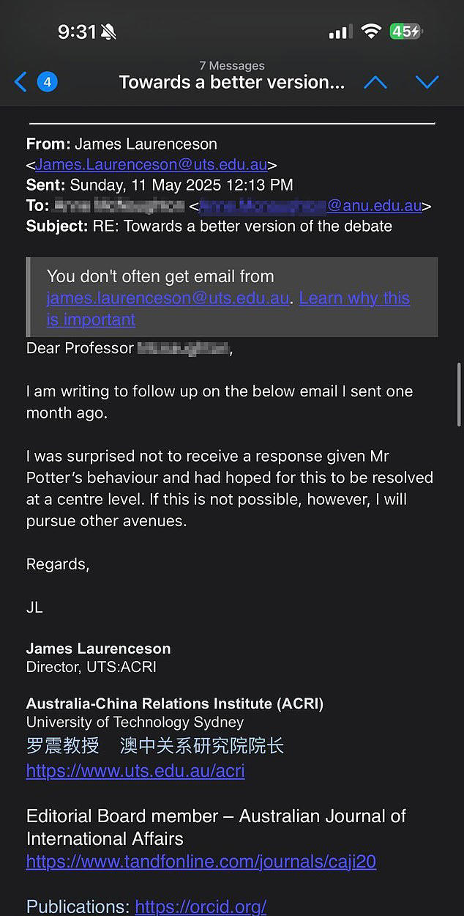This screenshot has width=464, height=916.
Task: Tap the '7 Messages' count label
Action: pos(232,66)
